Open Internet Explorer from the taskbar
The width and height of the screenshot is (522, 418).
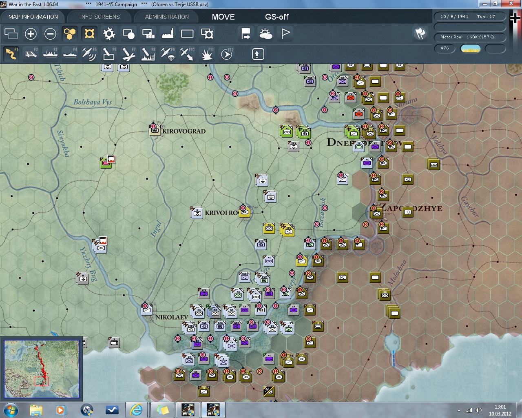click(136, 409)
